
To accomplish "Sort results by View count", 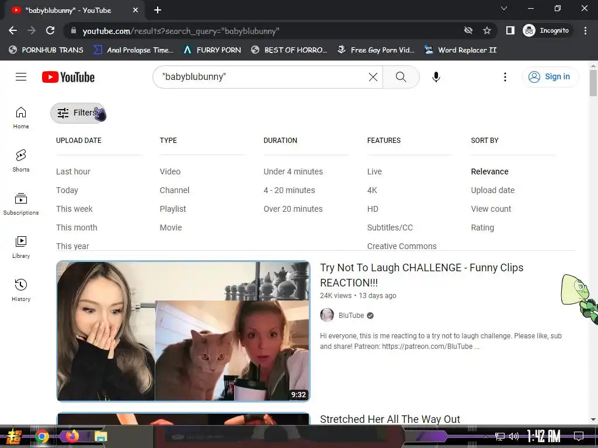I will pos(491,209).
